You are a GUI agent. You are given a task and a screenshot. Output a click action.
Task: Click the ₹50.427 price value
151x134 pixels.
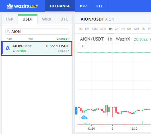click(x=63, y=51)
